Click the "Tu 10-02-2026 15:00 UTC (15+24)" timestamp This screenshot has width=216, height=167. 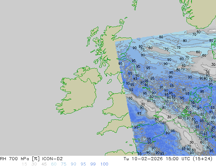click(x=168, y=159)
